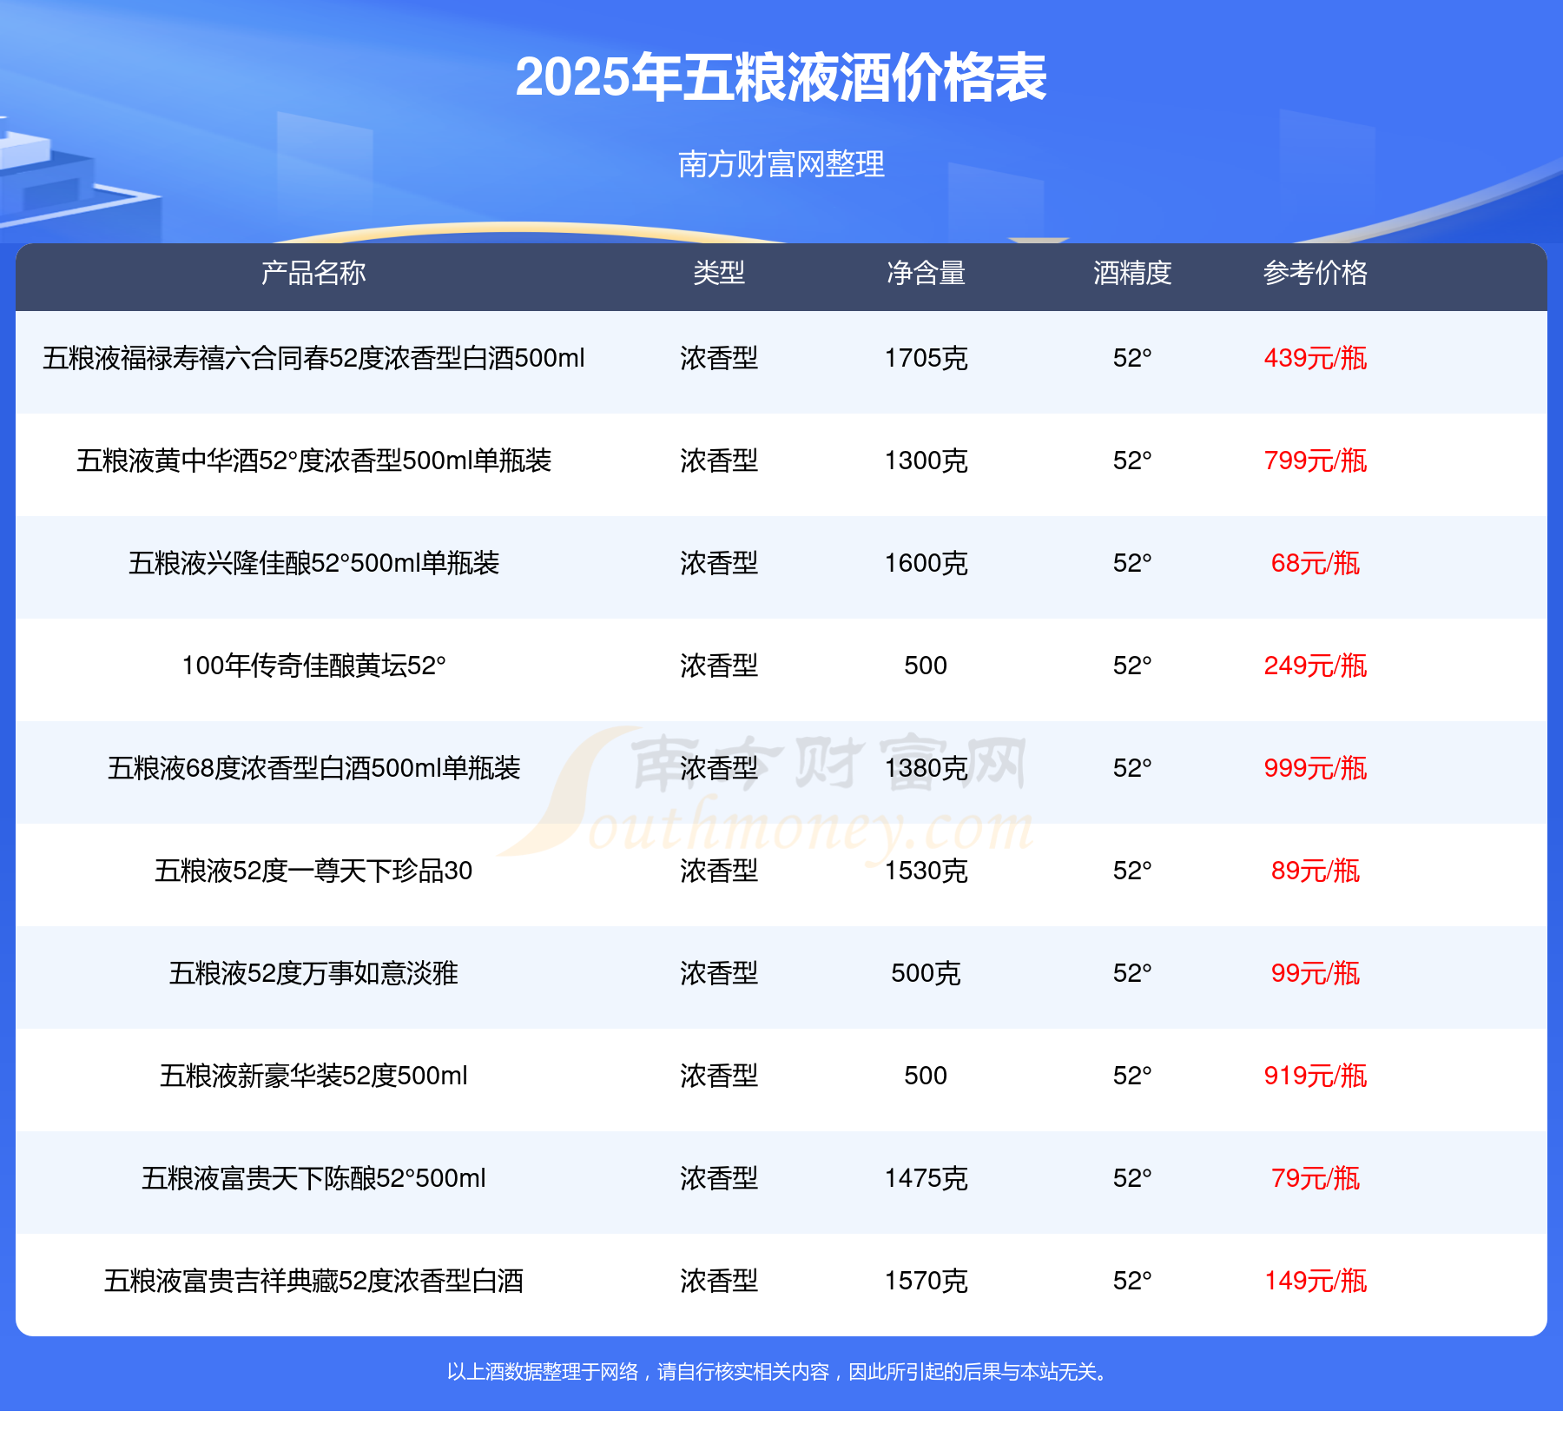
Task: Click price 68元/瓶
Action: point(1316,563)
